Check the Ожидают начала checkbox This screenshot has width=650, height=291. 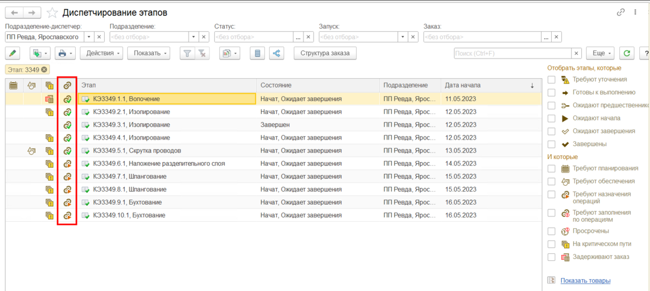point(551,118)
